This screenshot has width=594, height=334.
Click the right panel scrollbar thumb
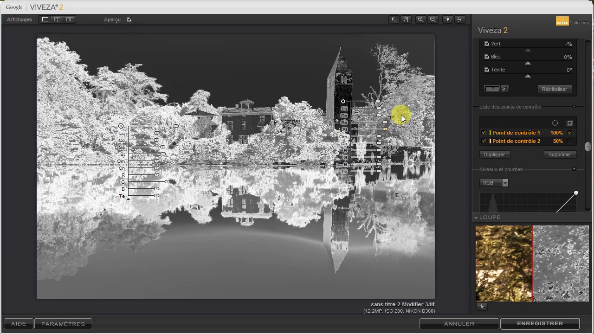click(588, 147)
